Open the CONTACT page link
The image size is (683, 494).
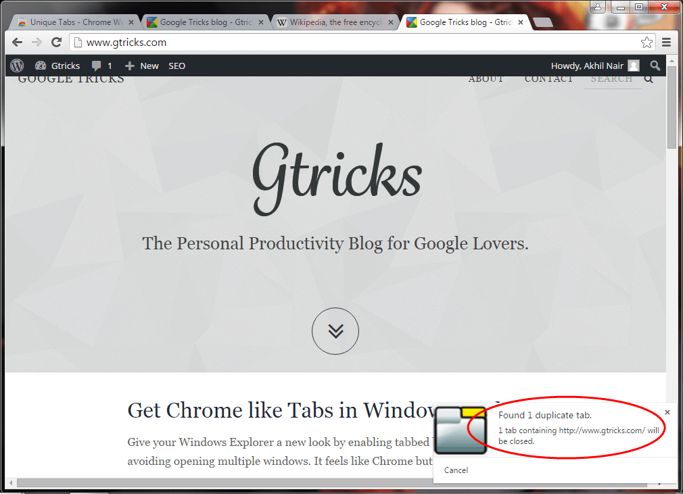point(548,79)
